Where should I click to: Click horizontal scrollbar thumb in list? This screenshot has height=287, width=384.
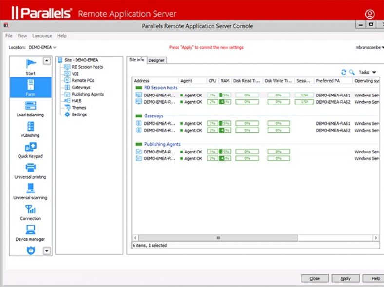point(218,238)
